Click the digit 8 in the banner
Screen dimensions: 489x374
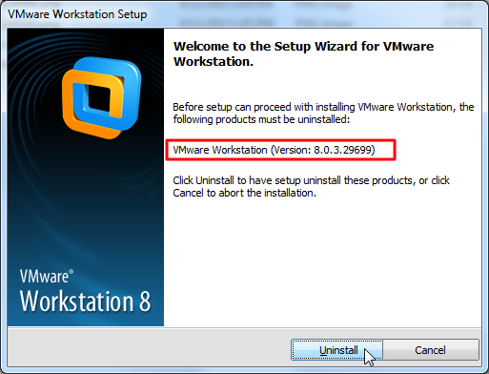[x=145, y=301]
